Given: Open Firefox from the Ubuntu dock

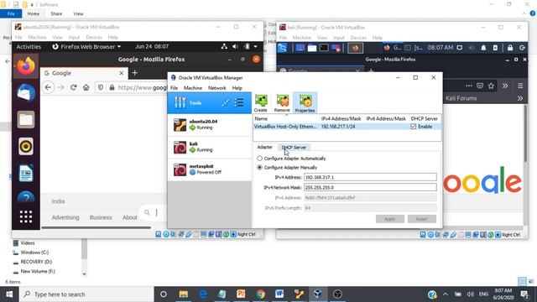Looking at the screenshot, I should pos(26,66).
